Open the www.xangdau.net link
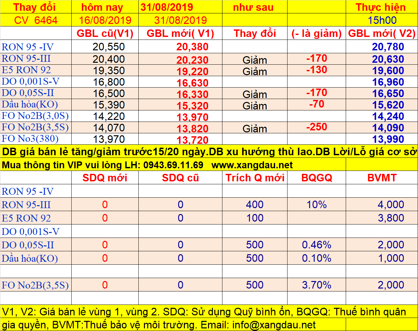This screenshot has width=418, height=331. (252, 165)
